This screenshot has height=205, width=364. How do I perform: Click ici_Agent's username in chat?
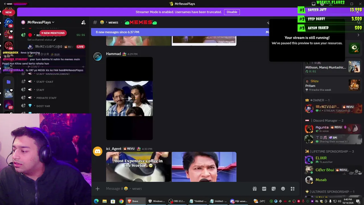click(x=114, y=149)
